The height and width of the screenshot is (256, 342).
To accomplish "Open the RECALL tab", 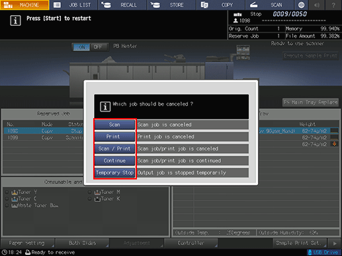I will 122,5.
